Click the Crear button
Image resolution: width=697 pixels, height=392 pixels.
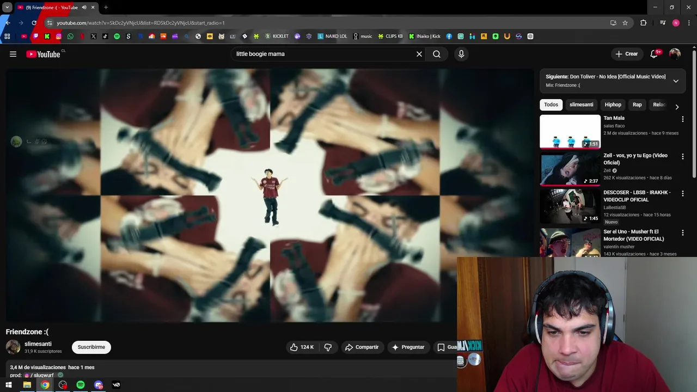626,54
